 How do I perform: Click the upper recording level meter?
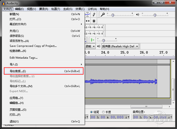94,27
